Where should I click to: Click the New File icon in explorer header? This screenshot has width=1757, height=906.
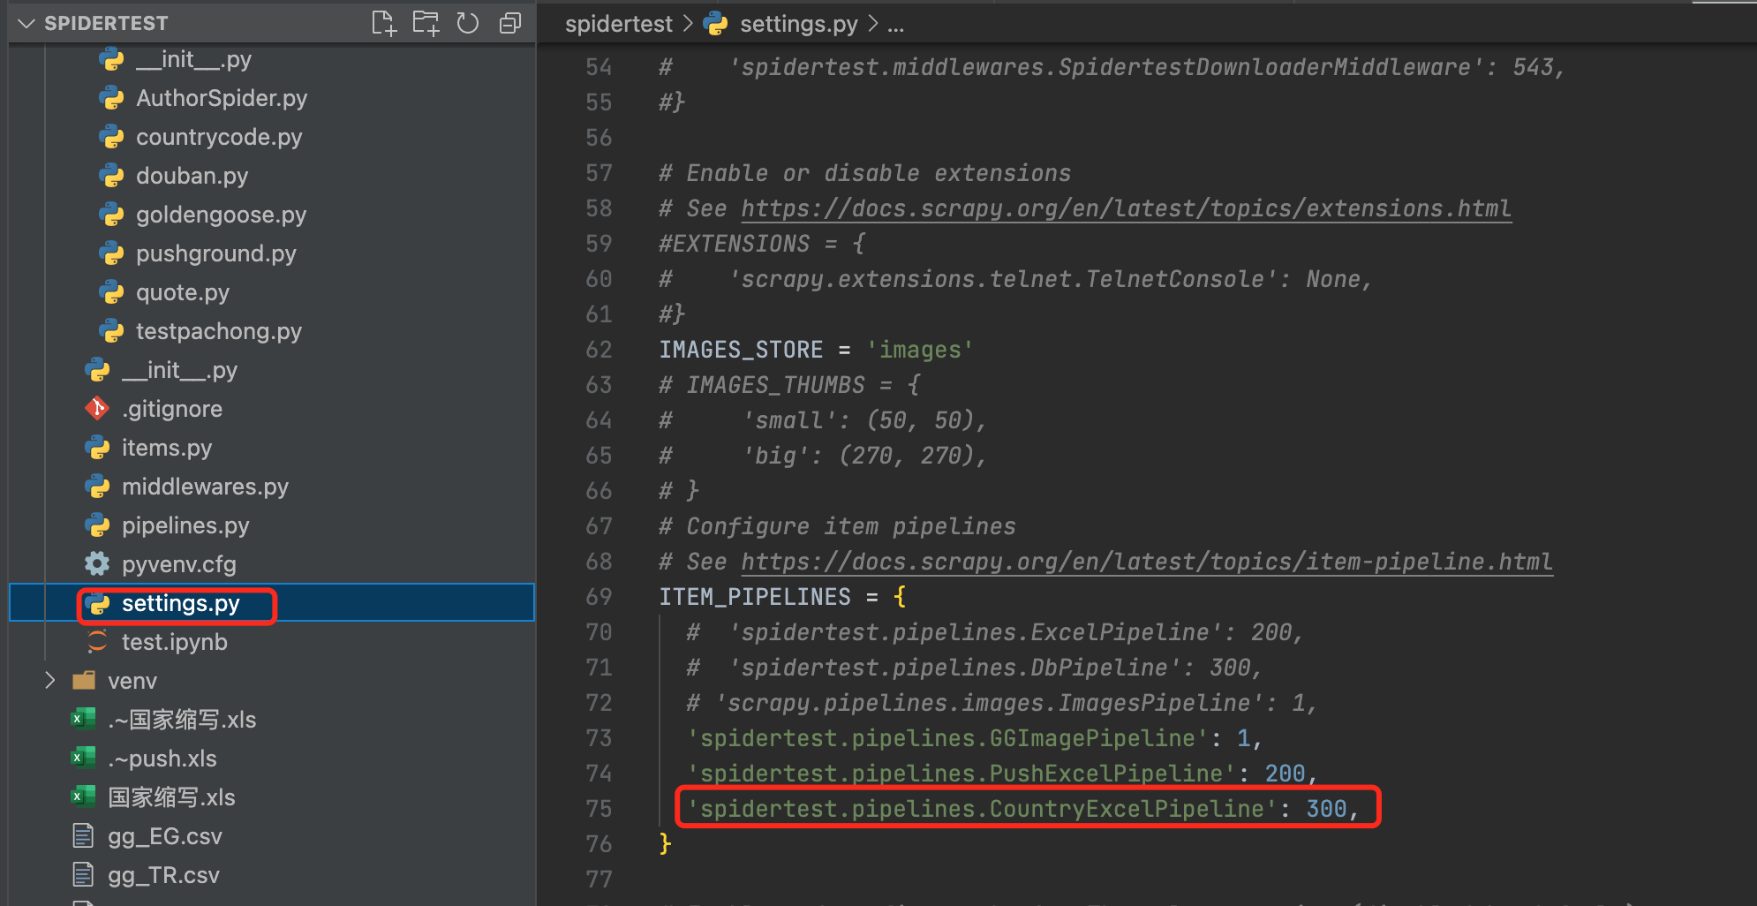pyautogui.click(x=383, y=23)
